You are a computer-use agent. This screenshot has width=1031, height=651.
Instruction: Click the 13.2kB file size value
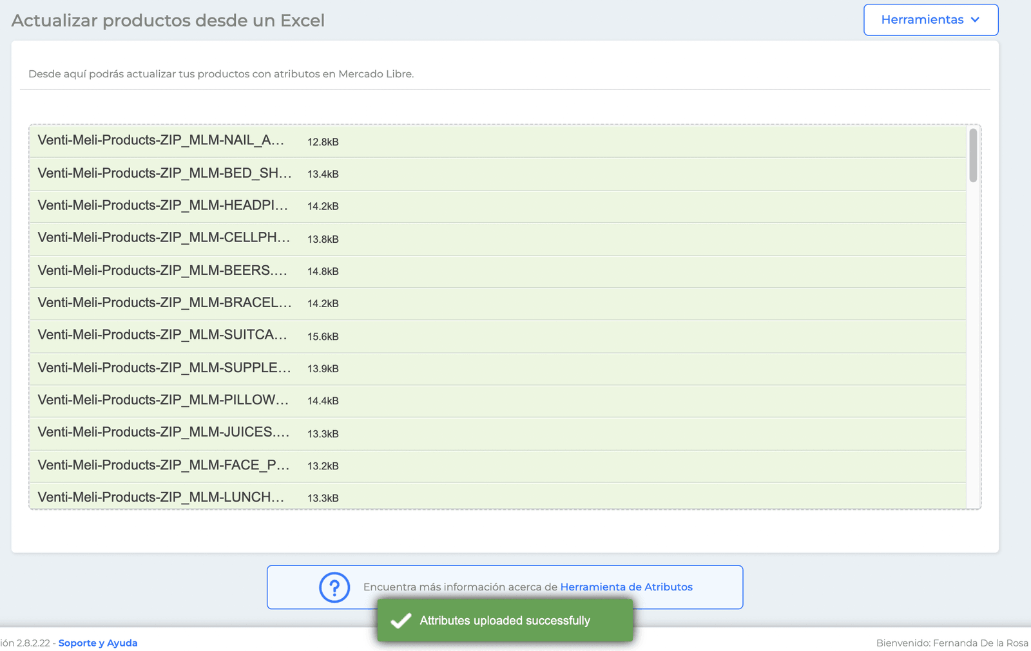pyautogui.click(x=323, y=466)
